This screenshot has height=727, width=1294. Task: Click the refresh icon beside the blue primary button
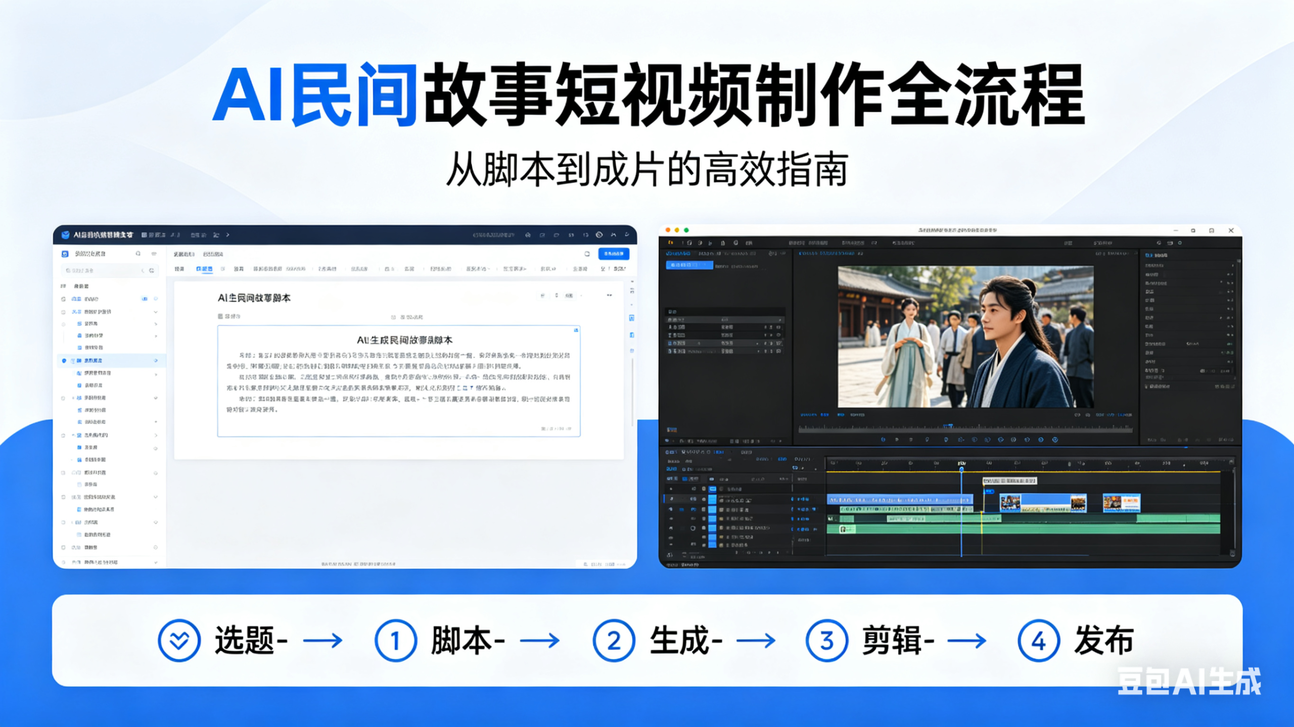pyautogui.click(x=587, y=254)
